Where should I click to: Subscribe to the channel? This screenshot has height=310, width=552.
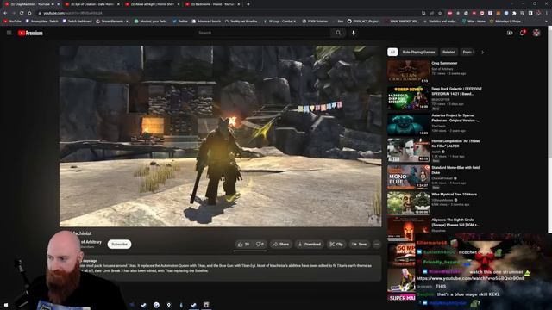pos(119,244)
